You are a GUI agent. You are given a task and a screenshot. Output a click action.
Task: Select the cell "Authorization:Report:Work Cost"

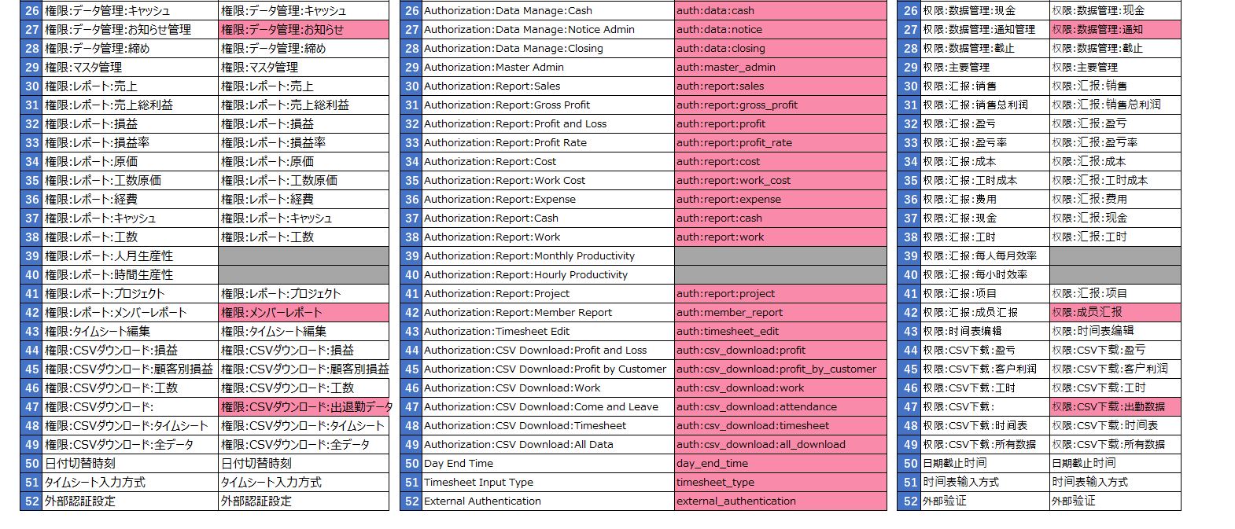pyautogui.click(x=547, y=181)
